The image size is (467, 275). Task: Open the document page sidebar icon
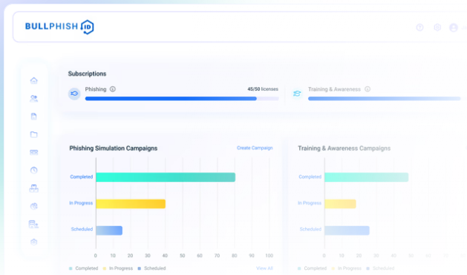34,117
